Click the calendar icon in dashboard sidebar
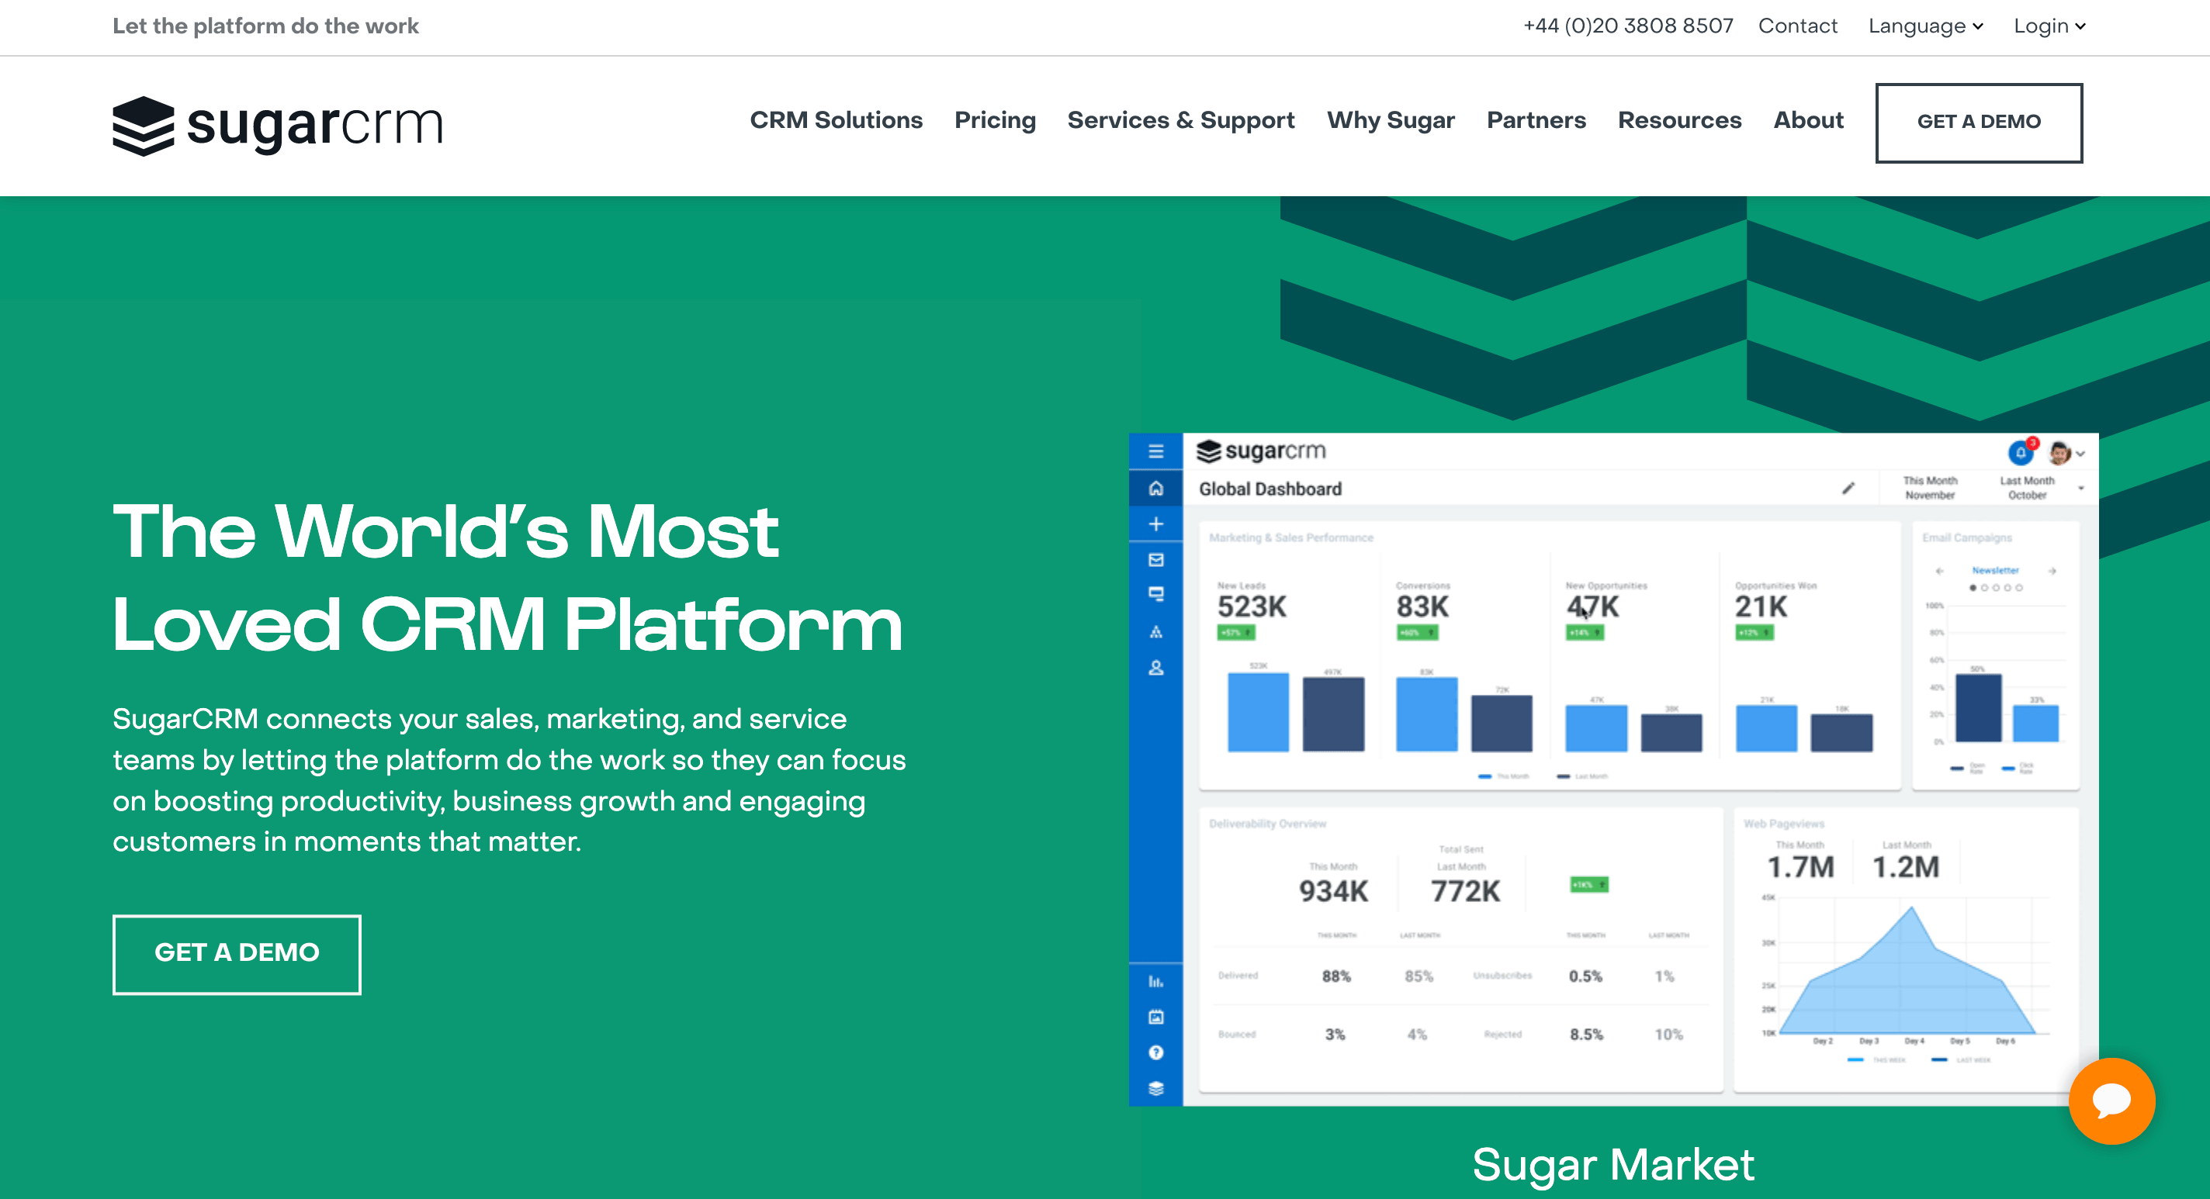 pyautogui.click(x=1155, y=1018)
